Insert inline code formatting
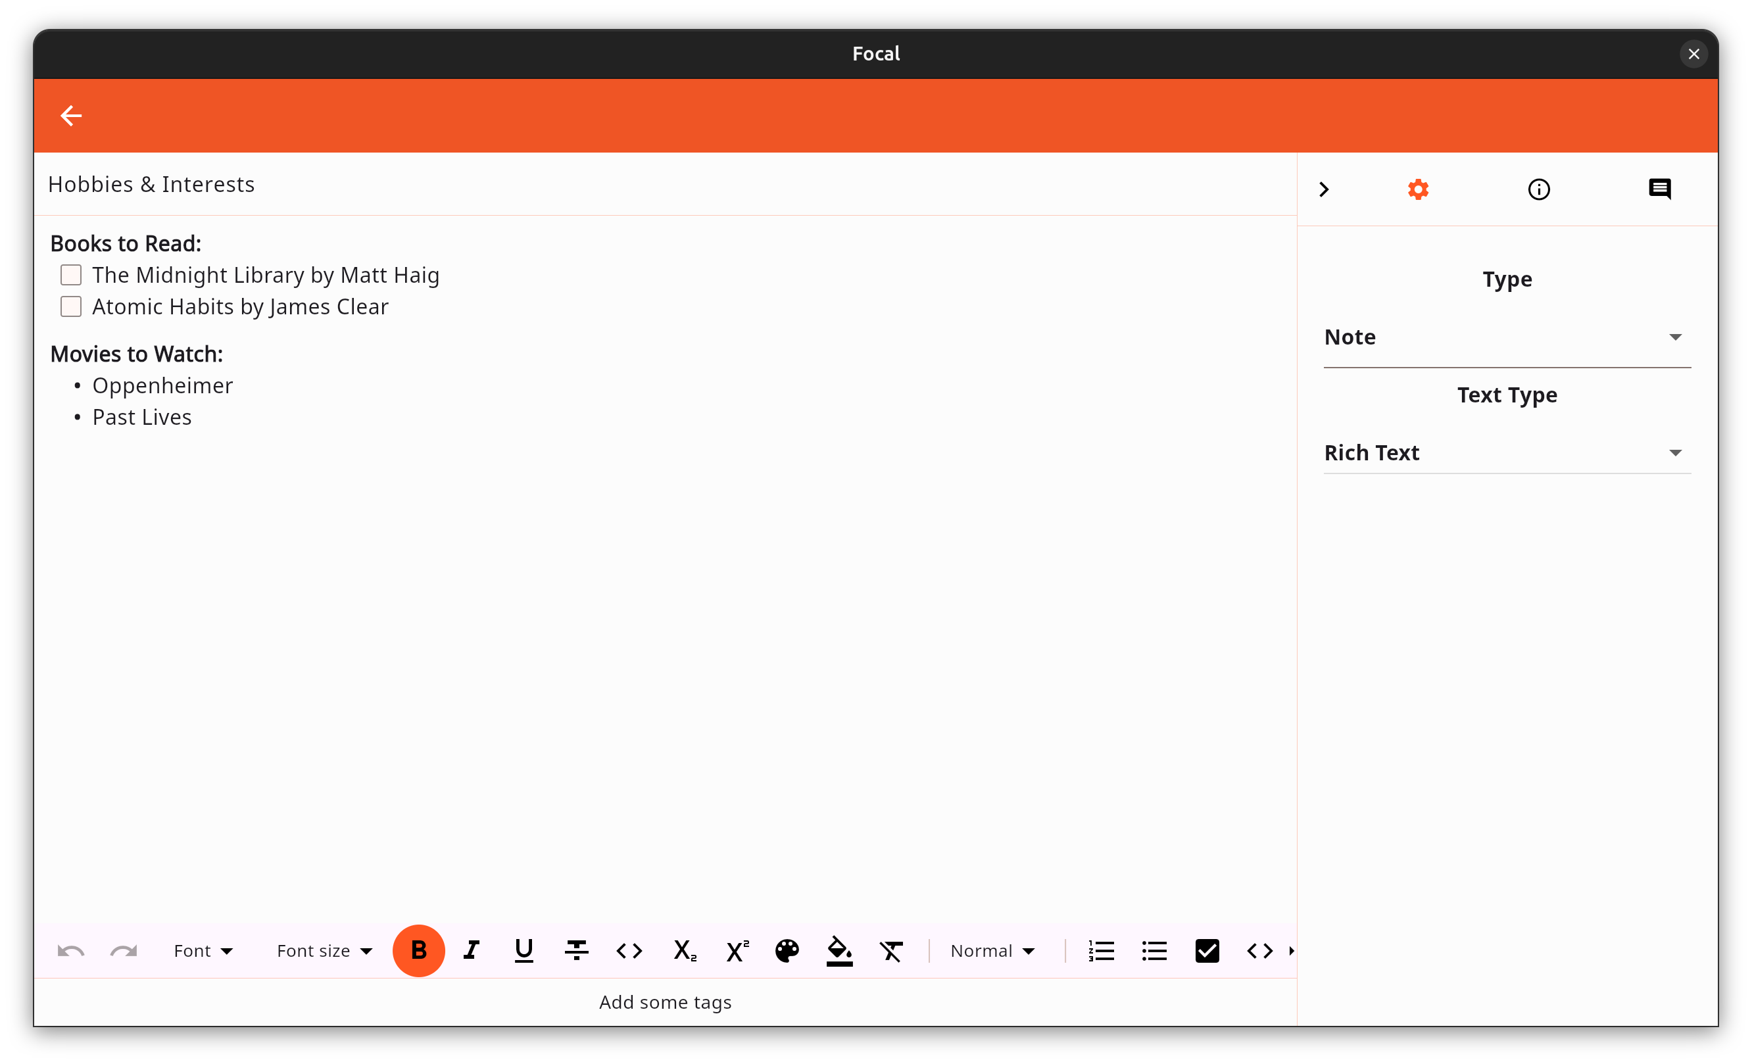Viewport: 1752px width, 1064px height. point(629,950)
